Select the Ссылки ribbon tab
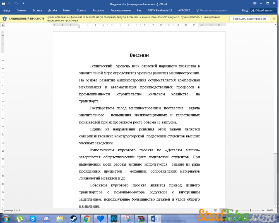This screenshot has width=279, height=223. (x=81, y=11)
